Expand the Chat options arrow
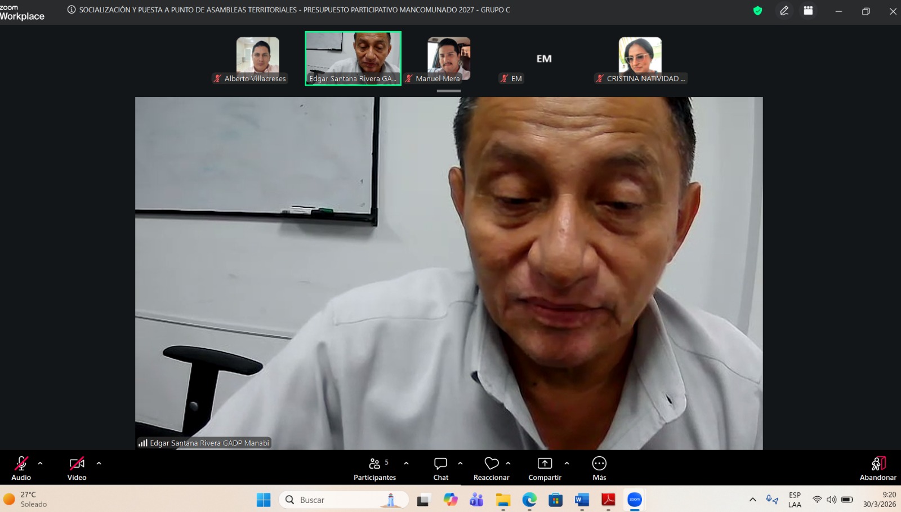This screenshot has width=901, height=512. tap(460, 464)
